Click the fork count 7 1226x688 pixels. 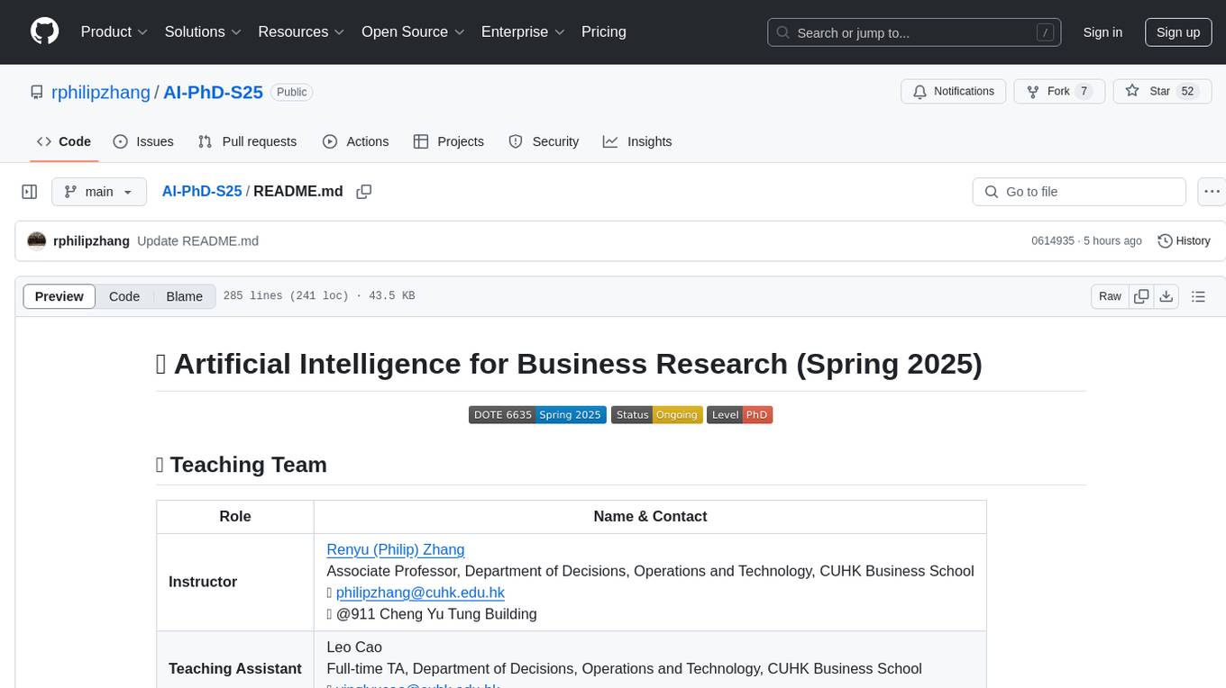point(1084,92)
